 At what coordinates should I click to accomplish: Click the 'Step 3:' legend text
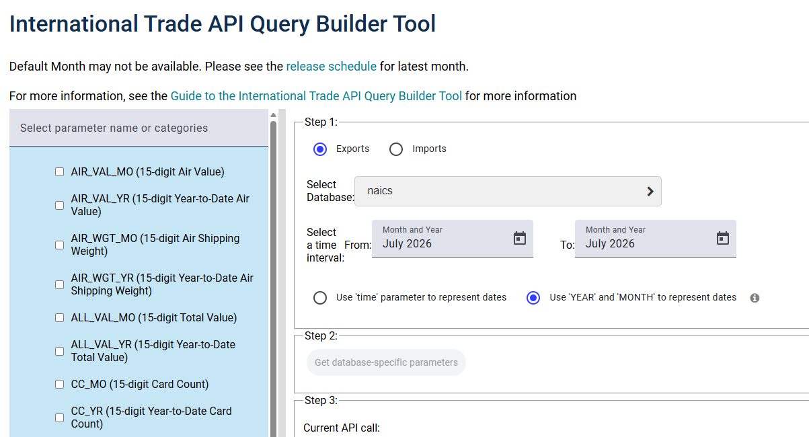tap(321, 401)
